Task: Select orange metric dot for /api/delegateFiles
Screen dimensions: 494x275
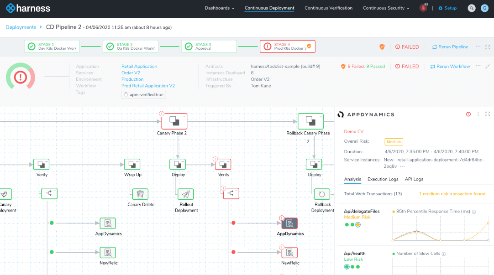Action: tap(358, 225)
